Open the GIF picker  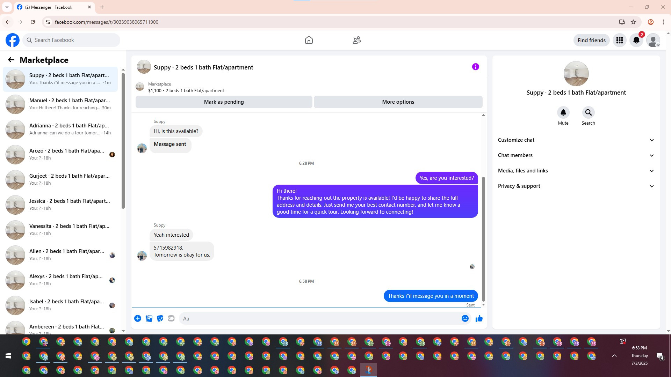[171, 318]
